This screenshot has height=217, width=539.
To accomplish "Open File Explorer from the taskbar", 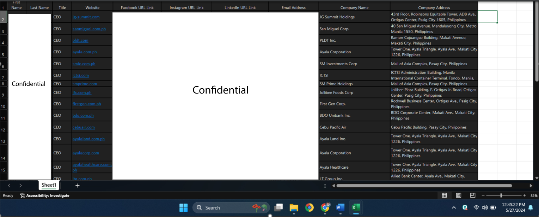I will [x=294, y=207].
